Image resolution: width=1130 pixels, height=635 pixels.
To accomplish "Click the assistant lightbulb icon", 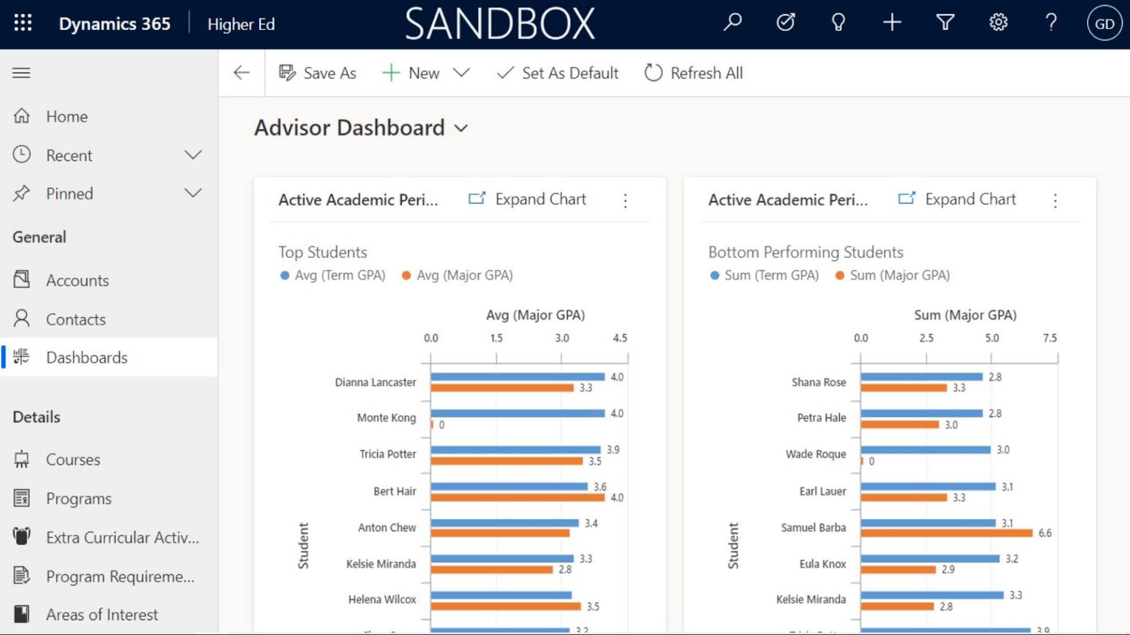I will tap(838, 23).
